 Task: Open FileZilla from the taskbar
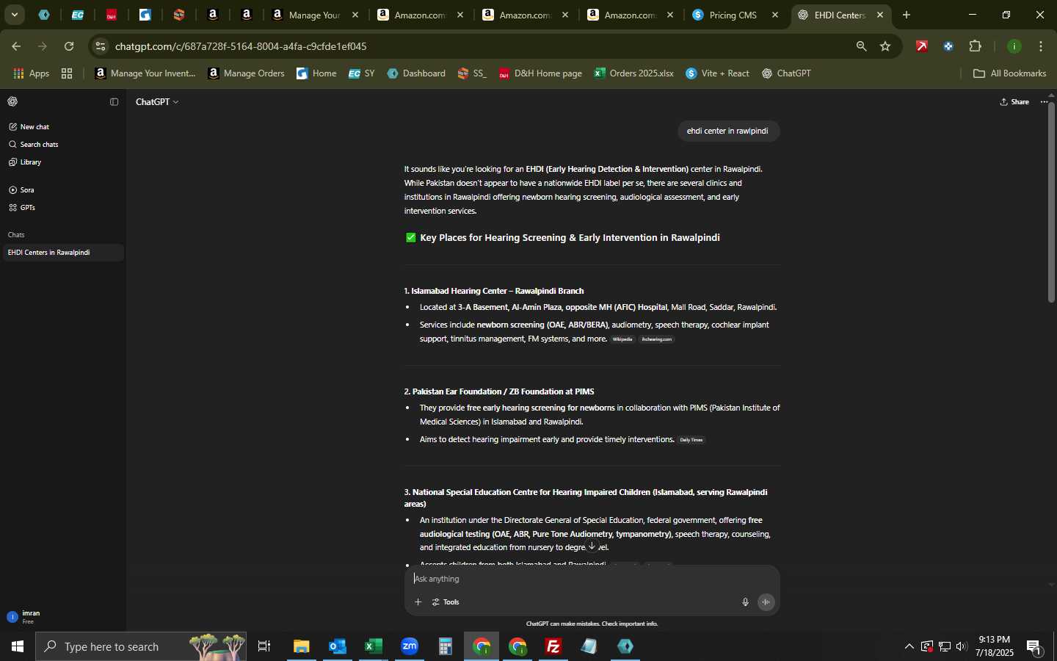point(554,647)
